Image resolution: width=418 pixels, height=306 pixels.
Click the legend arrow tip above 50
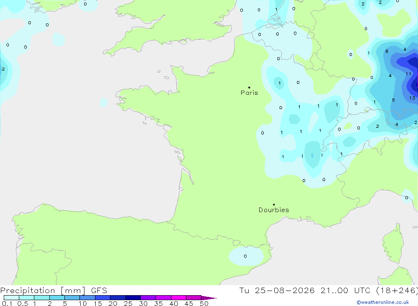click(209, 298)
